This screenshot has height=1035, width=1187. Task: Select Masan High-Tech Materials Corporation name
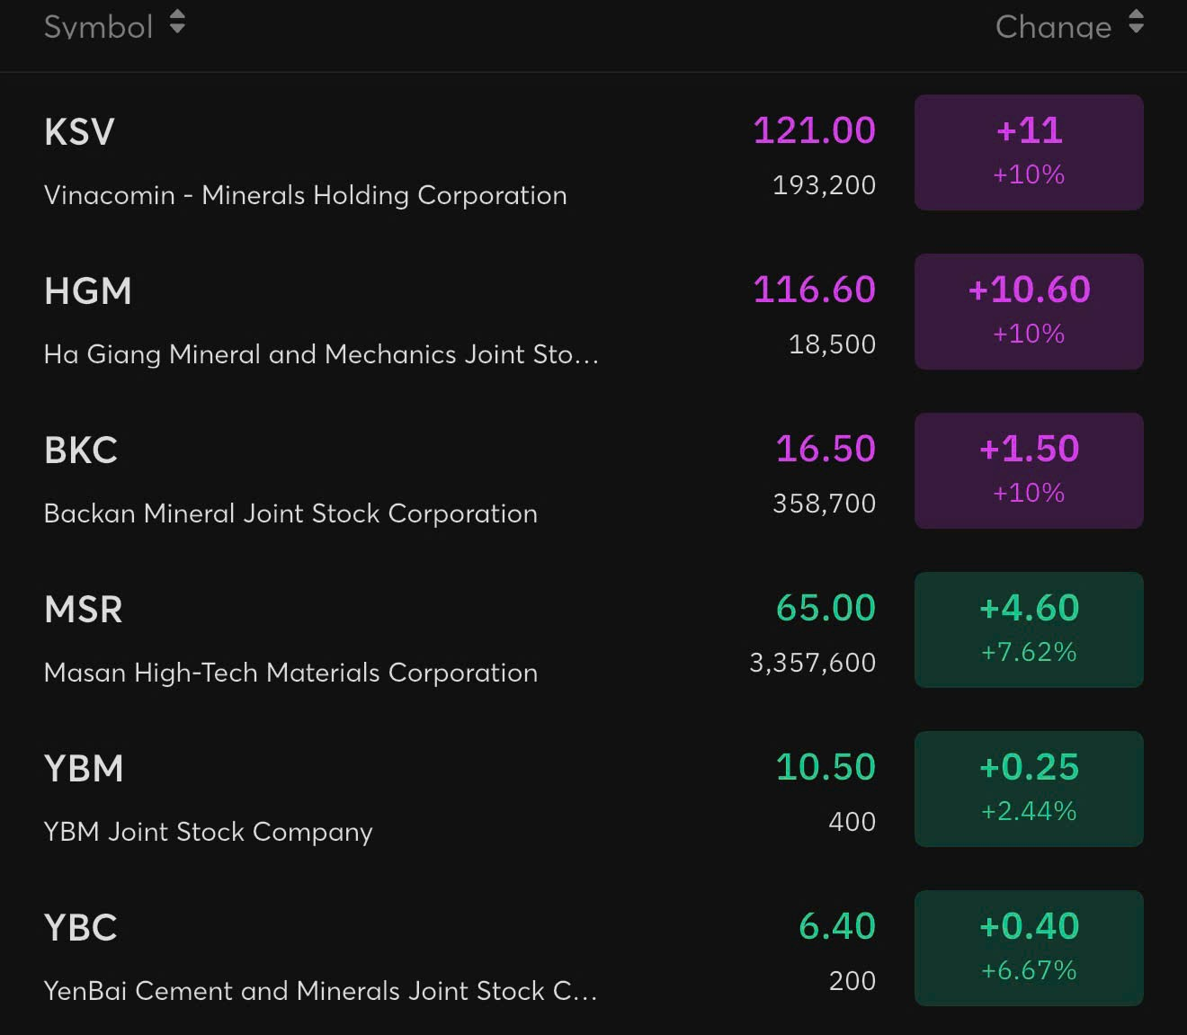pos(290,673)
